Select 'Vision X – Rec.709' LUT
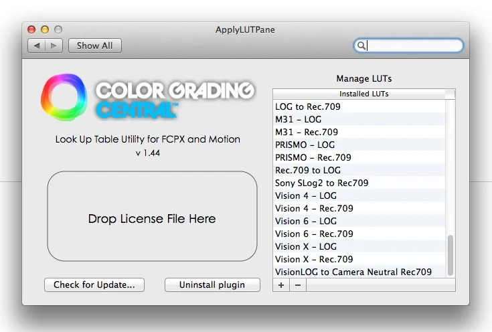492x332 pixels. tap(359, 259)
